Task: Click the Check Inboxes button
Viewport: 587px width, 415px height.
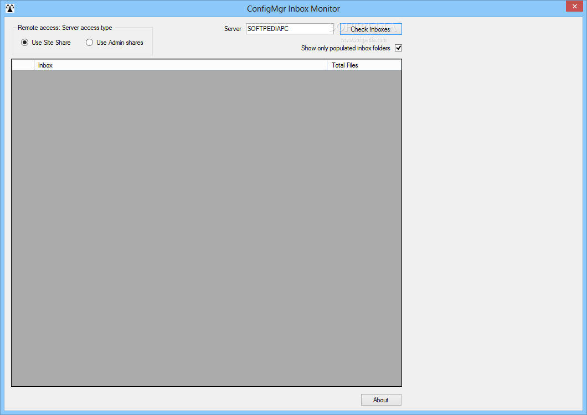Action: tap(370, 29)
